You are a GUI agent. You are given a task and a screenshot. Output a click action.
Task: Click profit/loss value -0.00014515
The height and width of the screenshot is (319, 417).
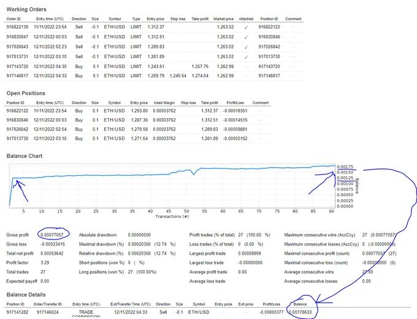(235, 120)
